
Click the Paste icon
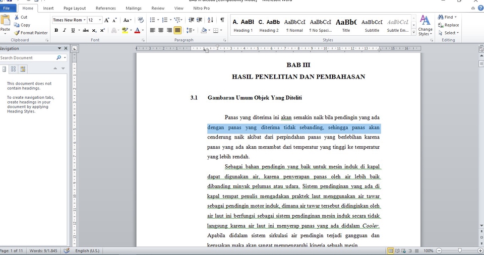point(5,20)
